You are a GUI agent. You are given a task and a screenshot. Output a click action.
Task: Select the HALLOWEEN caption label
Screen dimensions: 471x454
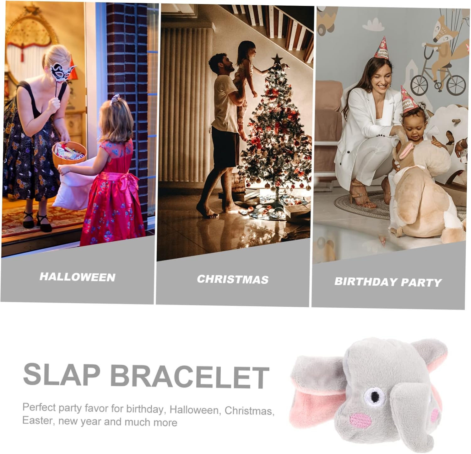pos(78,277)
